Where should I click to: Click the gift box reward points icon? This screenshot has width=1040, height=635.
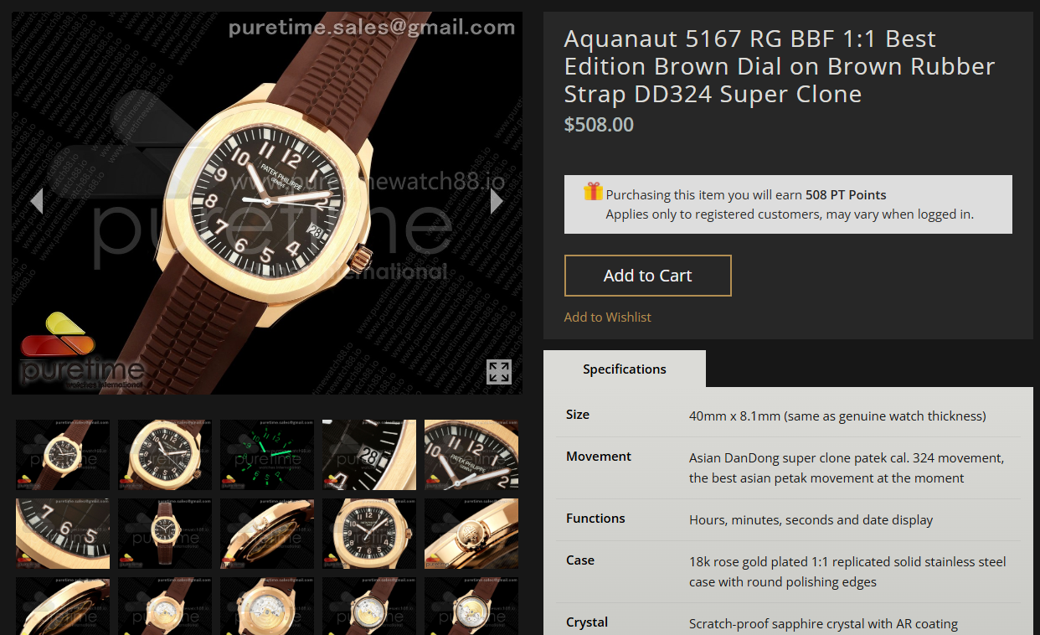coord(593,192)
